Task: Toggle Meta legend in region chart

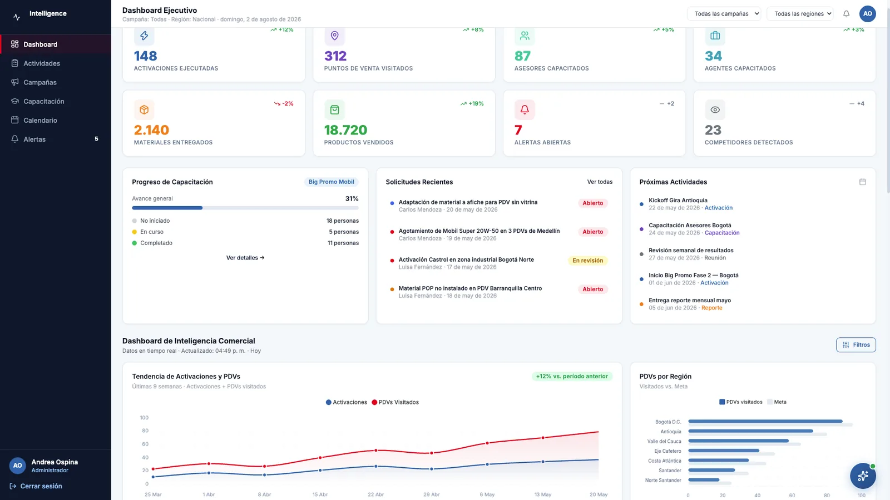Action: (777, 402)
